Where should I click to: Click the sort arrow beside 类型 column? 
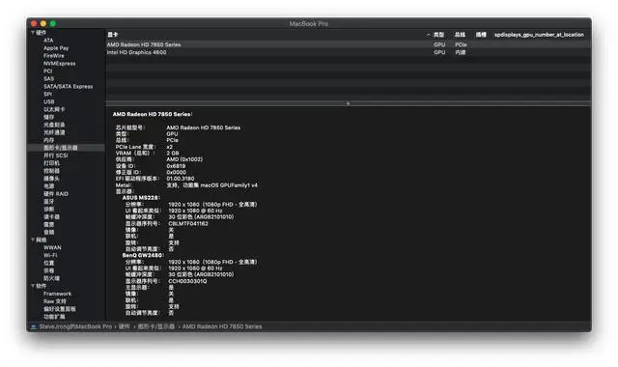[x=429, y=35]
